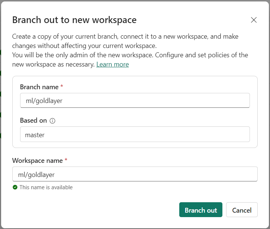This screenshot has height=229, width=270.
Task: Click the Branch name label
Action: tap(39, 87)
